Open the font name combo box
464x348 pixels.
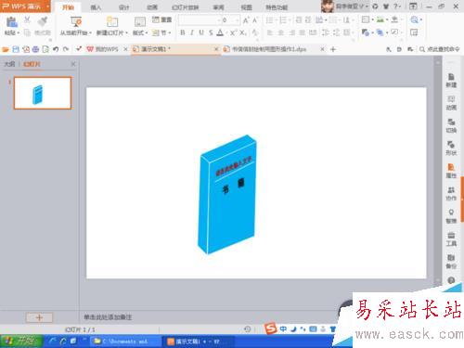200,20
